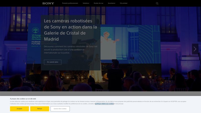Image resolution: width=201 pixels, height=113 pixels.
Task: Open the Solutions navigation menu
Action: click(x=86, y=3)
